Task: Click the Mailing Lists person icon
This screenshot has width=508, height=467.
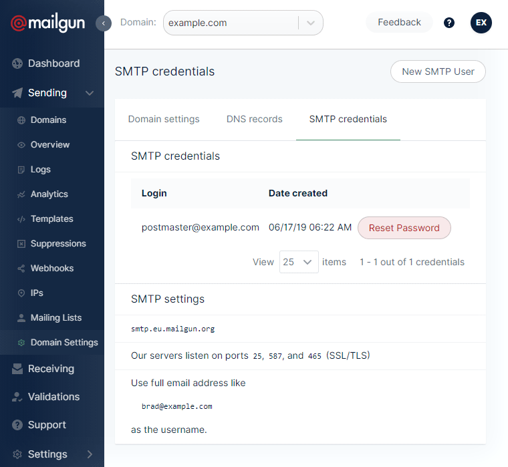Action: pos(21,318)
